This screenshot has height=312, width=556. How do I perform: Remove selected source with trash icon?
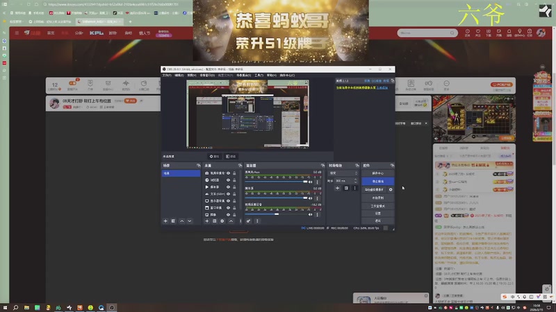coord(215,221)
